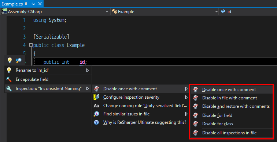Select Disable in file with comment
Image resolution: width=277 pixels, height=142 pixels.
pyautogui.click(x=232, y=98)
